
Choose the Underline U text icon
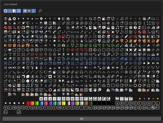pyautogui.click(x=59, y=59)
